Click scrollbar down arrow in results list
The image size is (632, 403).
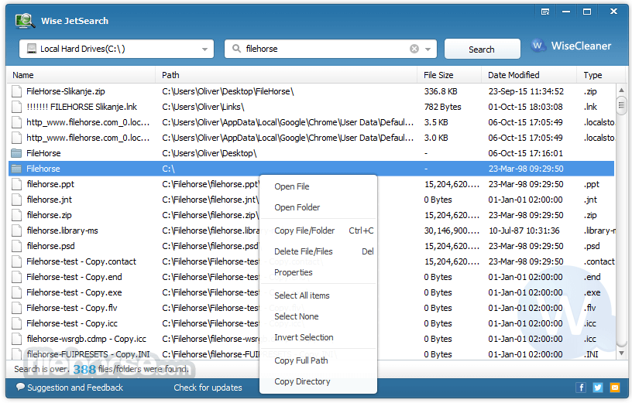621,353
